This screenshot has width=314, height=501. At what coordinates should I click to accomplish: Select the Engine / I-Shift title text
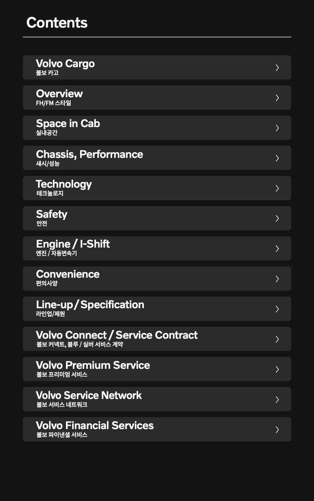[73, 244]
